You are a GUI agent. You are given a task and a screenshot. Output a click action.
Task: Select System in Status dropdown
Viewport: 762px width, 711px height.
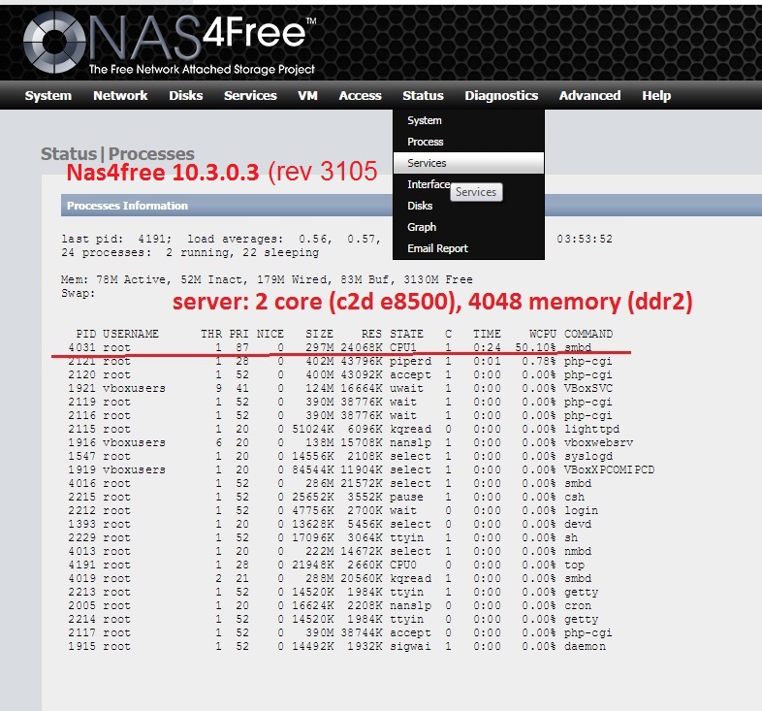[468, 120]
